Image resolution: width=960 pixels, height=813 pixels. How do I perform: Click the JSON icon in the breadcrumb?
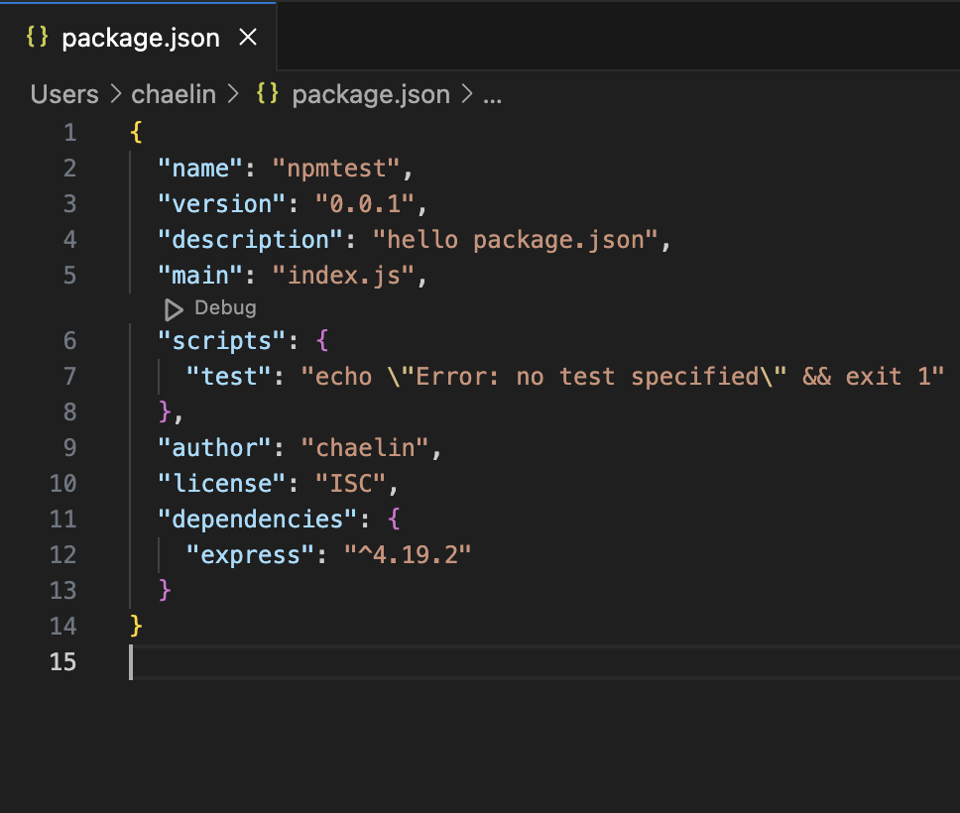click(267, 93)
